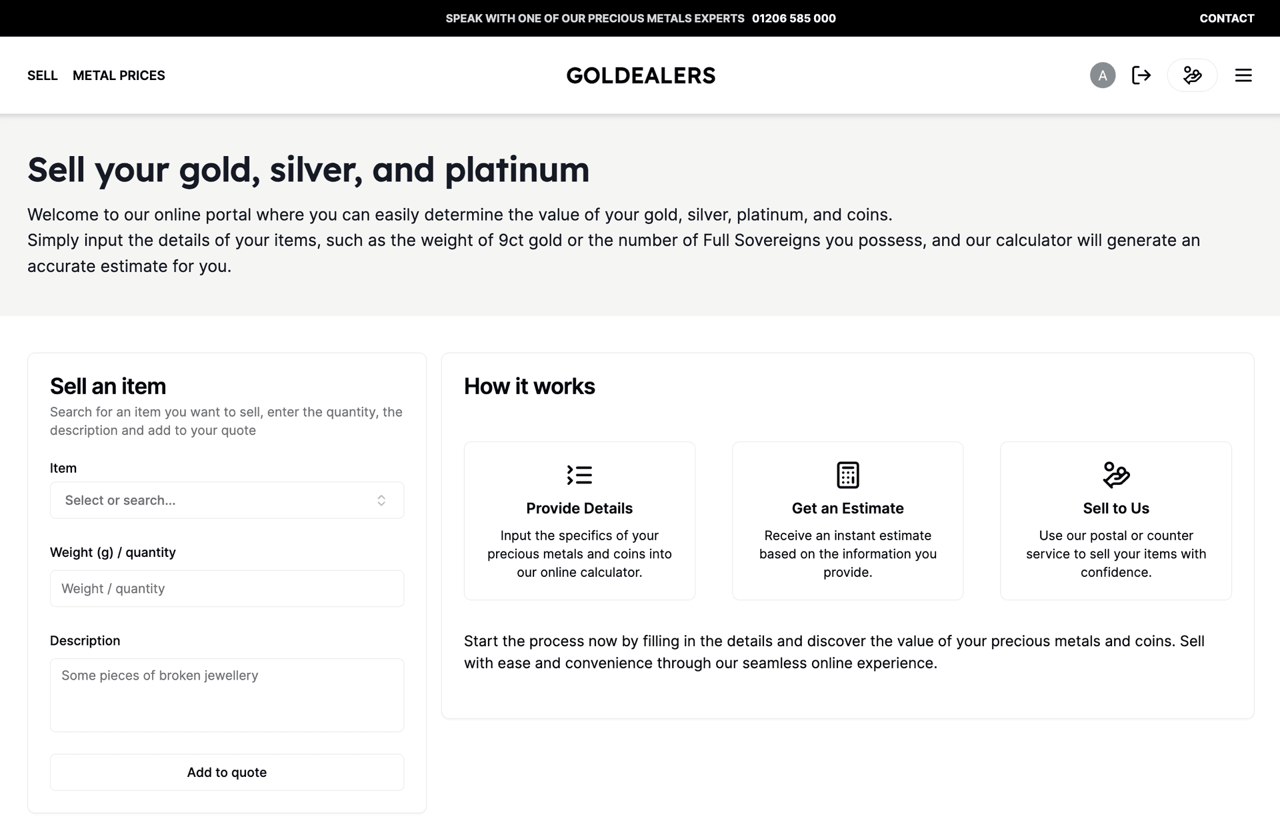Click the GOLDEALERS logo
The image size is (1280, 835).
(641, 75)
